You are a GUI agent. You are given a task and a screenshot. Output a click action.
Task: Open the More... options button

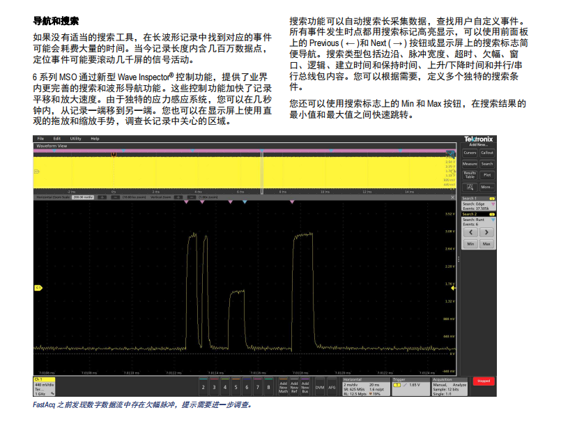487,187
